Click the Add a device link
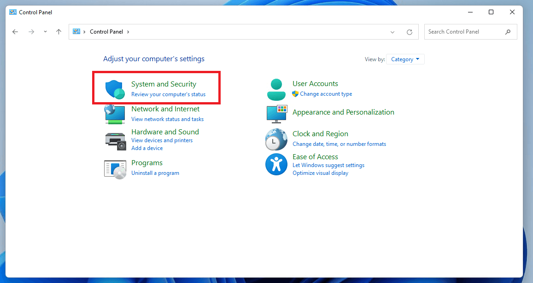Screen dimensions: 533x283 click(147, 148)
